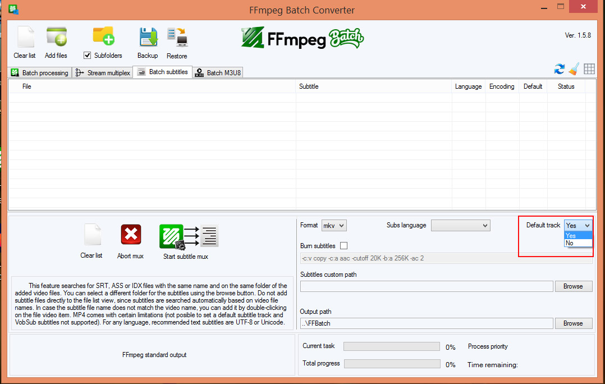The image size is (605, 384).
Task: Switch to Batch processing tab
Action: pyautogui.click(x=40, y=72)
